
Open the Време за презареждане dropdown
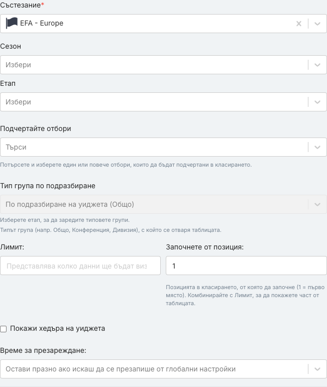point(164,369)
